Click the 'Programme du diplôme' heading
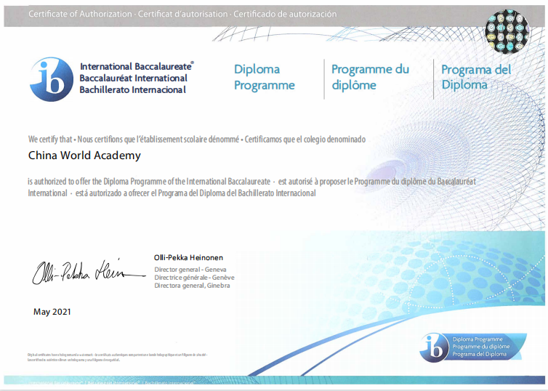548x391 pixels. coord(370,77)
